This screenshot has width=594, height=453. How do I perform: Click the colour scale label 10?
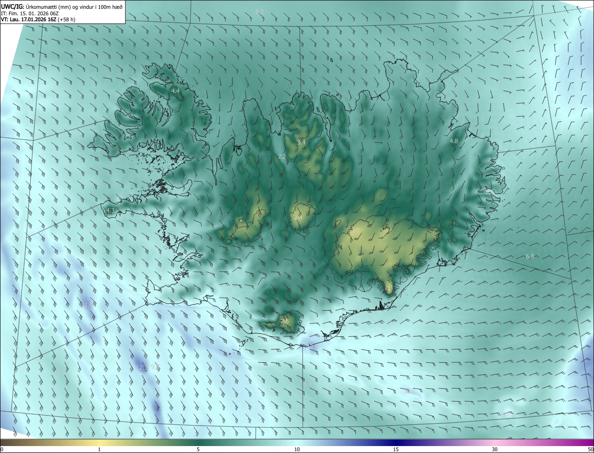tap(297, 449)
